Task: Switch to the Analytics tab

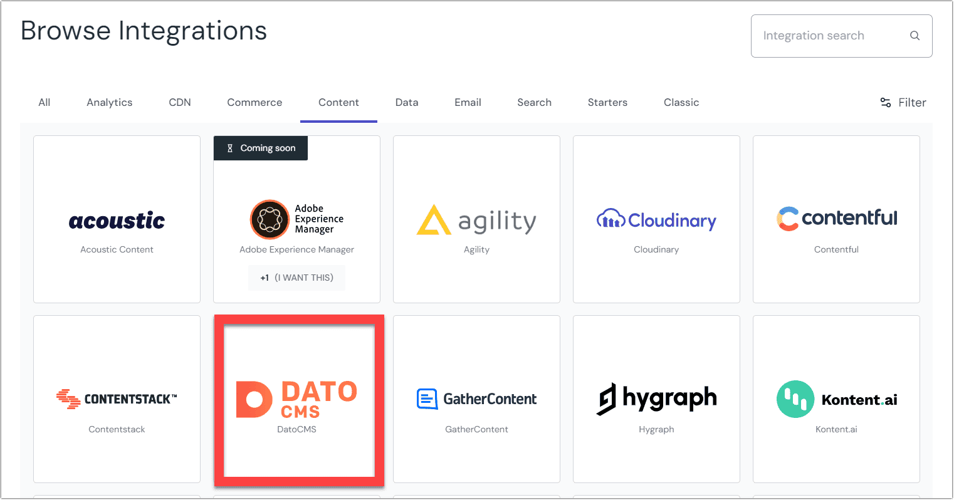Action: coord(110,103)
